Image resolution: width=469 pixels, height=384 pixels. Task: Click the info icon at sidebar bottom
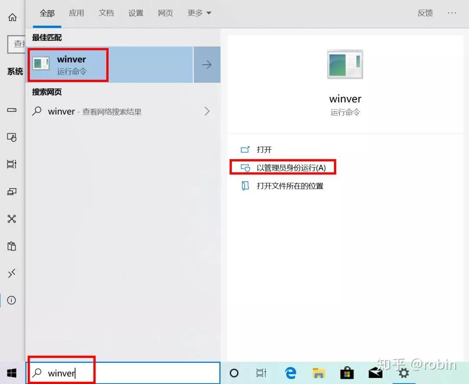coord(12,300)
